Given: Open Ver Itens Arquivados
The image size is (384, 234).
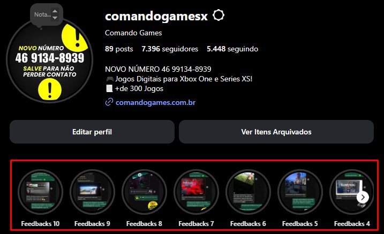Looking at the screenshot, I should [276, 132].
